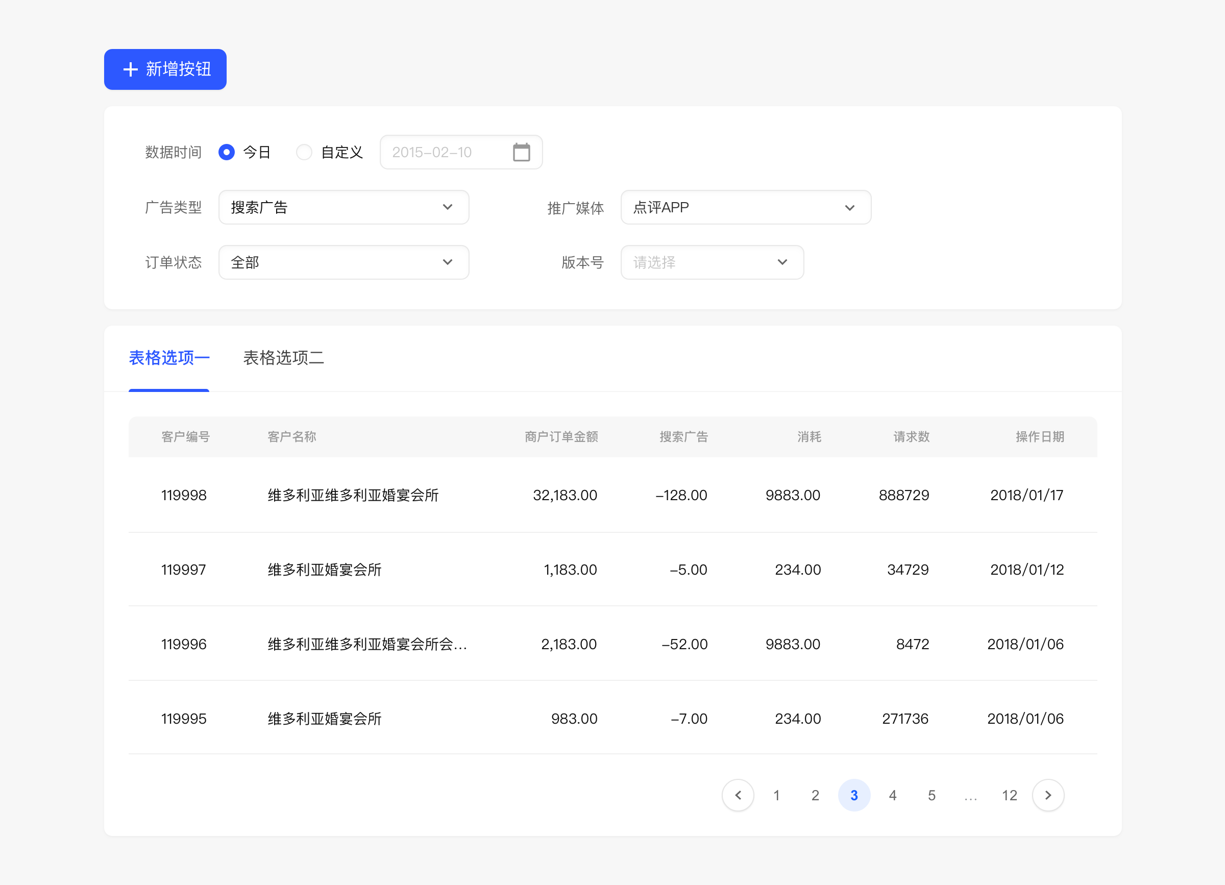The image size is (1225, 885).
Task: Click chevron arrow in 订单状态 select
Action: pos(447,262)
